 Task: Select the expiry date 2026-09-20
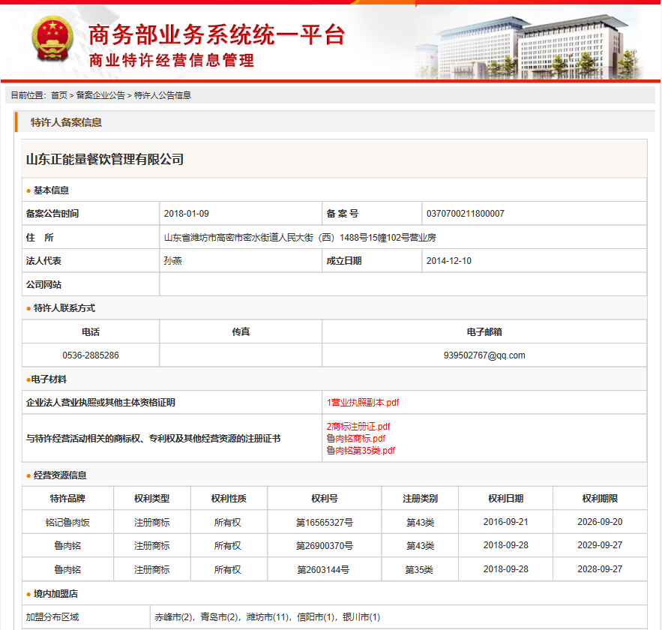(600, 522)
